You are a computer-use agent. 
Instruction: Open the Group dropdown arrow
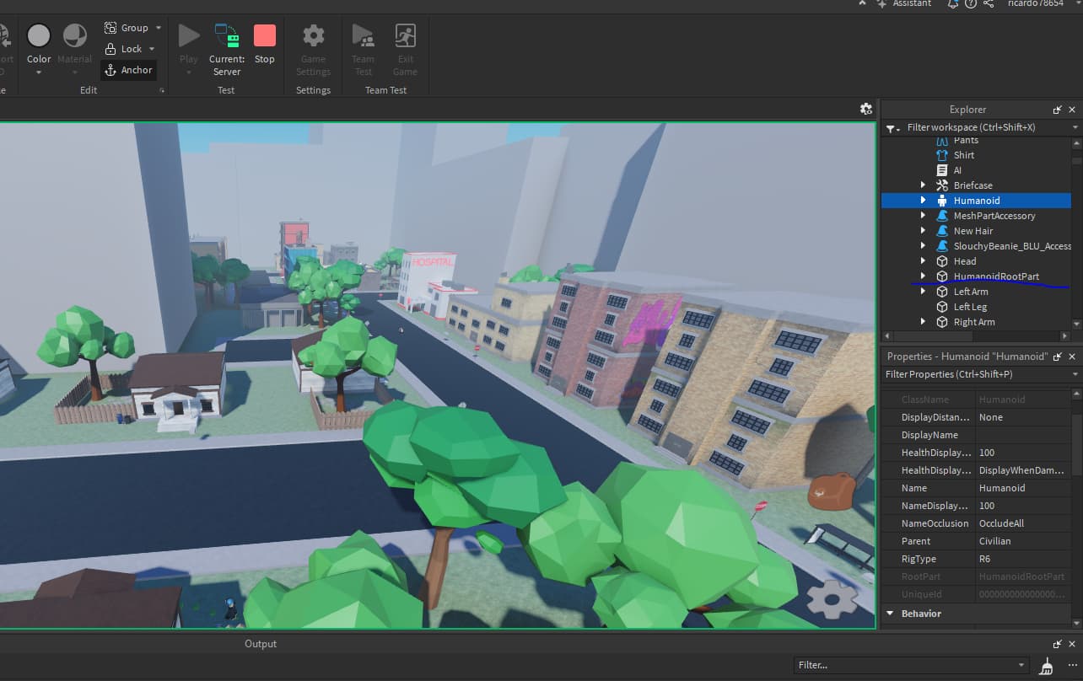click(x=157, y=27)
